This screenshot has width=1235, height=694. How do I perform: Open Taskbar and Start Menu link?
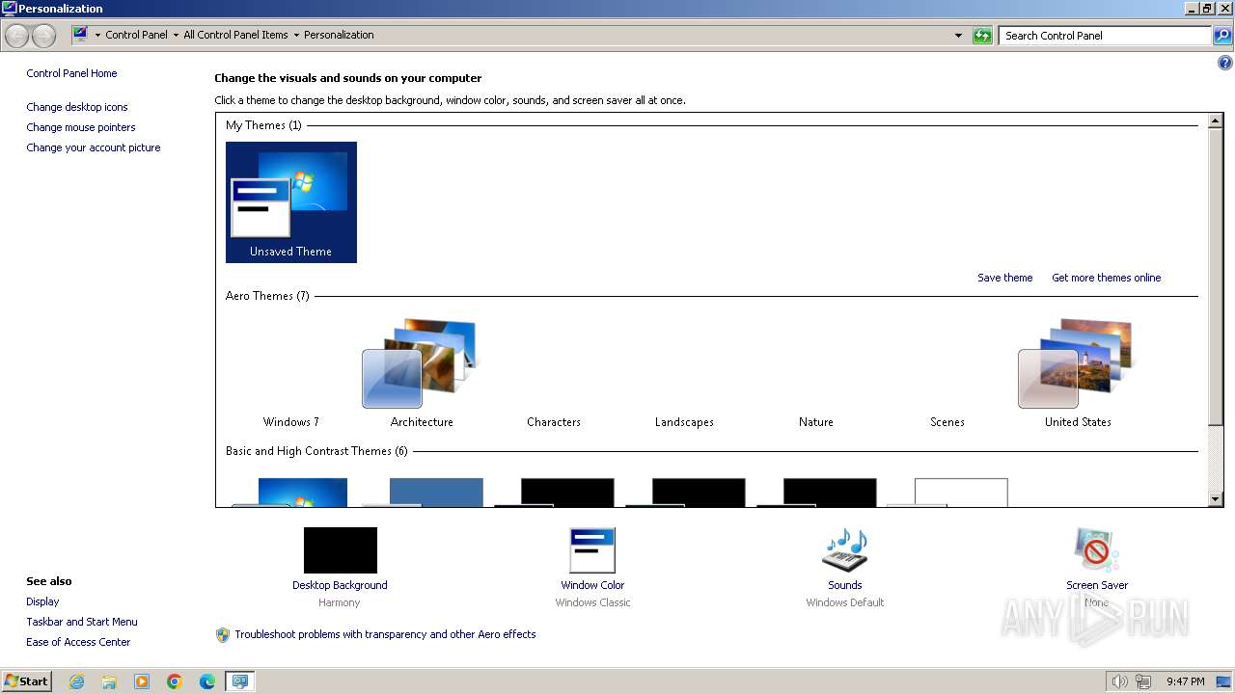[82, 622]
